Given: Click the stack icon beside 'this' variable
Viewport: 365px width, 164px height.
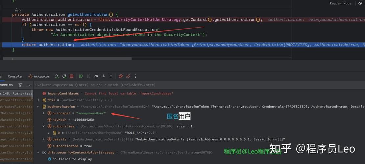Looking at the screenshot, I should tap(44, 100).
